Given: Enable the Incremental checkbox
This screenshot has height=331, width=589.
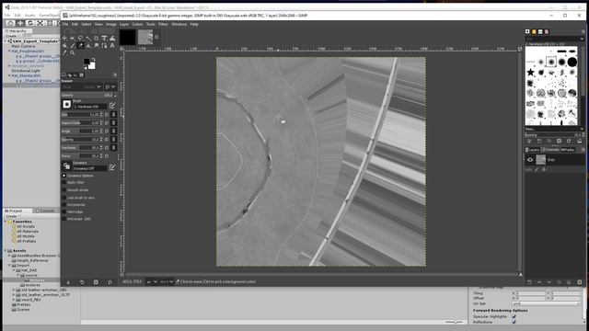Looking at the screenshot, I should tap(64, 204).
